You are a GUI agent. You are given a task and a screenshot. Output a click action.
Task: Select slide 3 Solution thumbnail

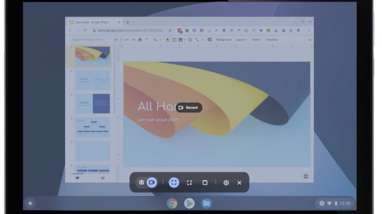click(93, 103)
